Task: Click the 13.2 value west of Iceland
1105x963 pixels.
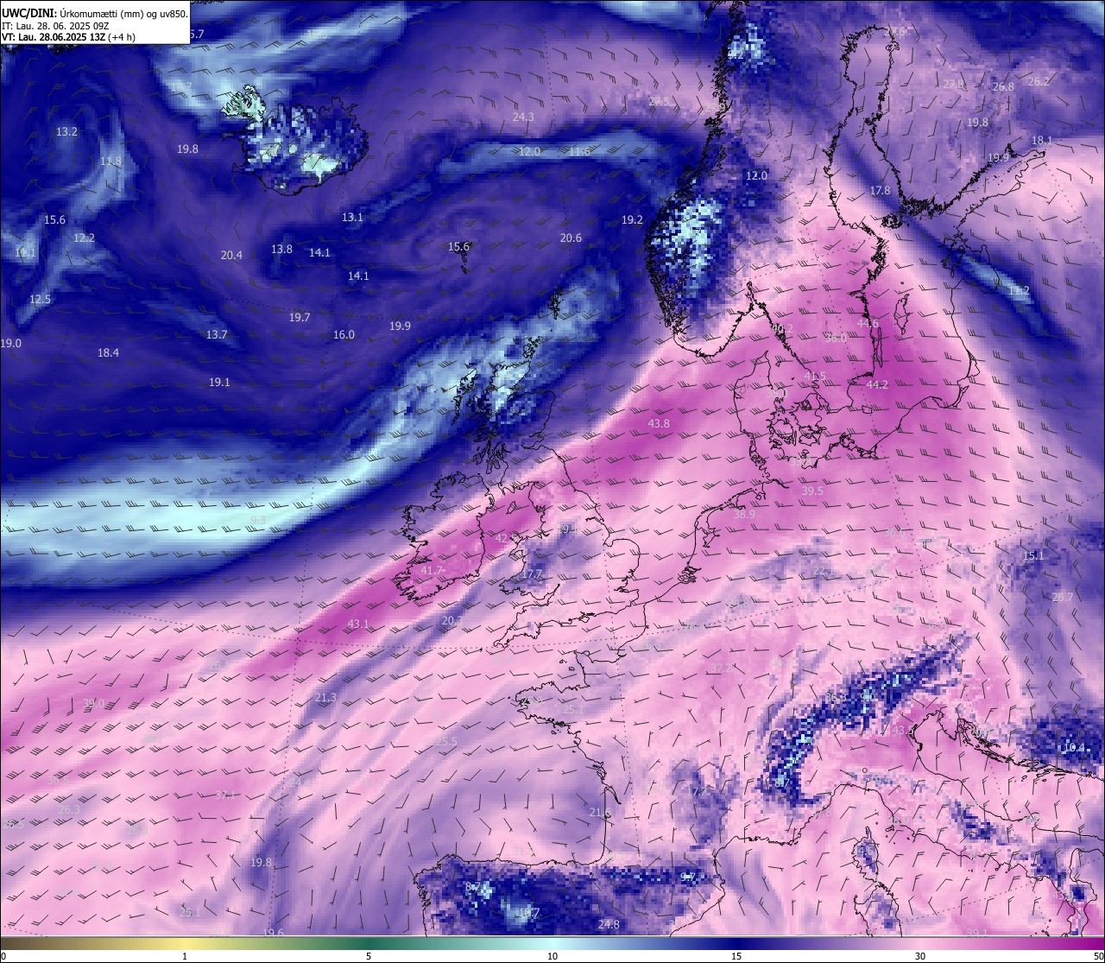Action: pyautogui.click(x=66, y=132)
